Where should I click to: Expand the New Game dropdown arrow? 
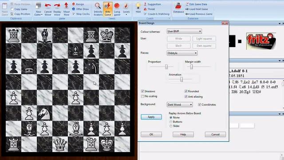coord(42,15)
